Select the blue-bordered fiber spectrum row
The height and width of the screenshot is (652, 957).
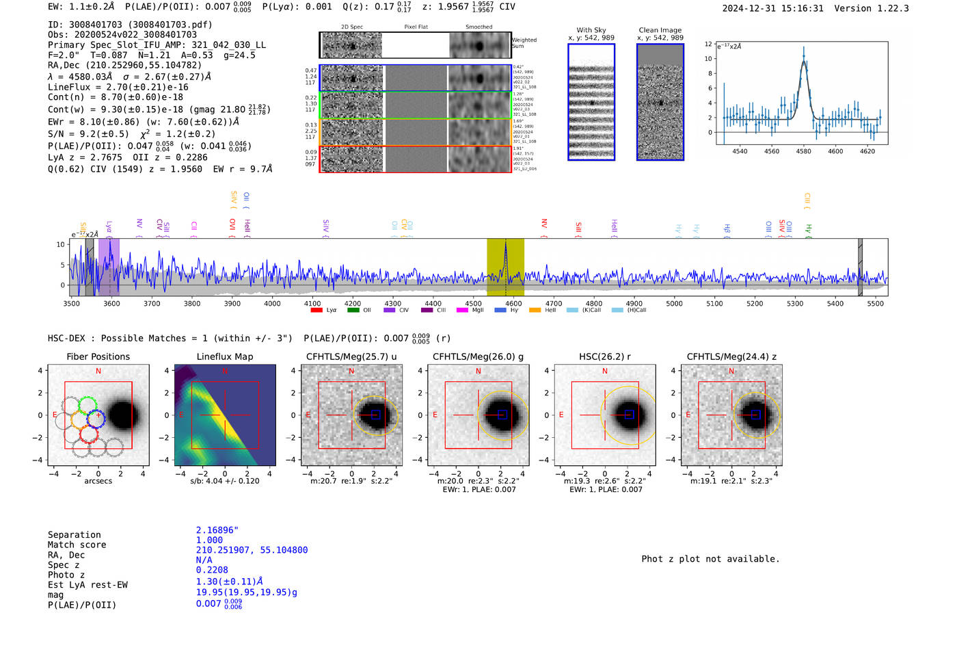pos(416,78)
